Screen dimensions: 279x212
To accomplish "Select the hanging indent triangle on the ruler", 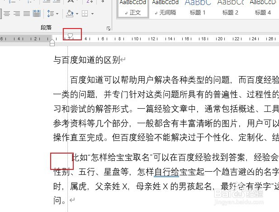I will (52, 41).
